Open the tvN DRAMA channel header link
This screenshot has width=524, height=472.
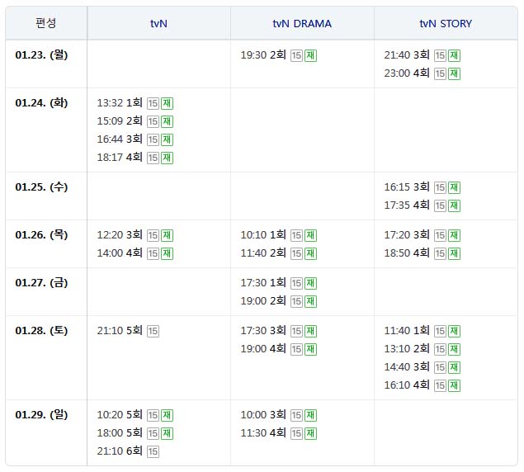pos(302,24)
